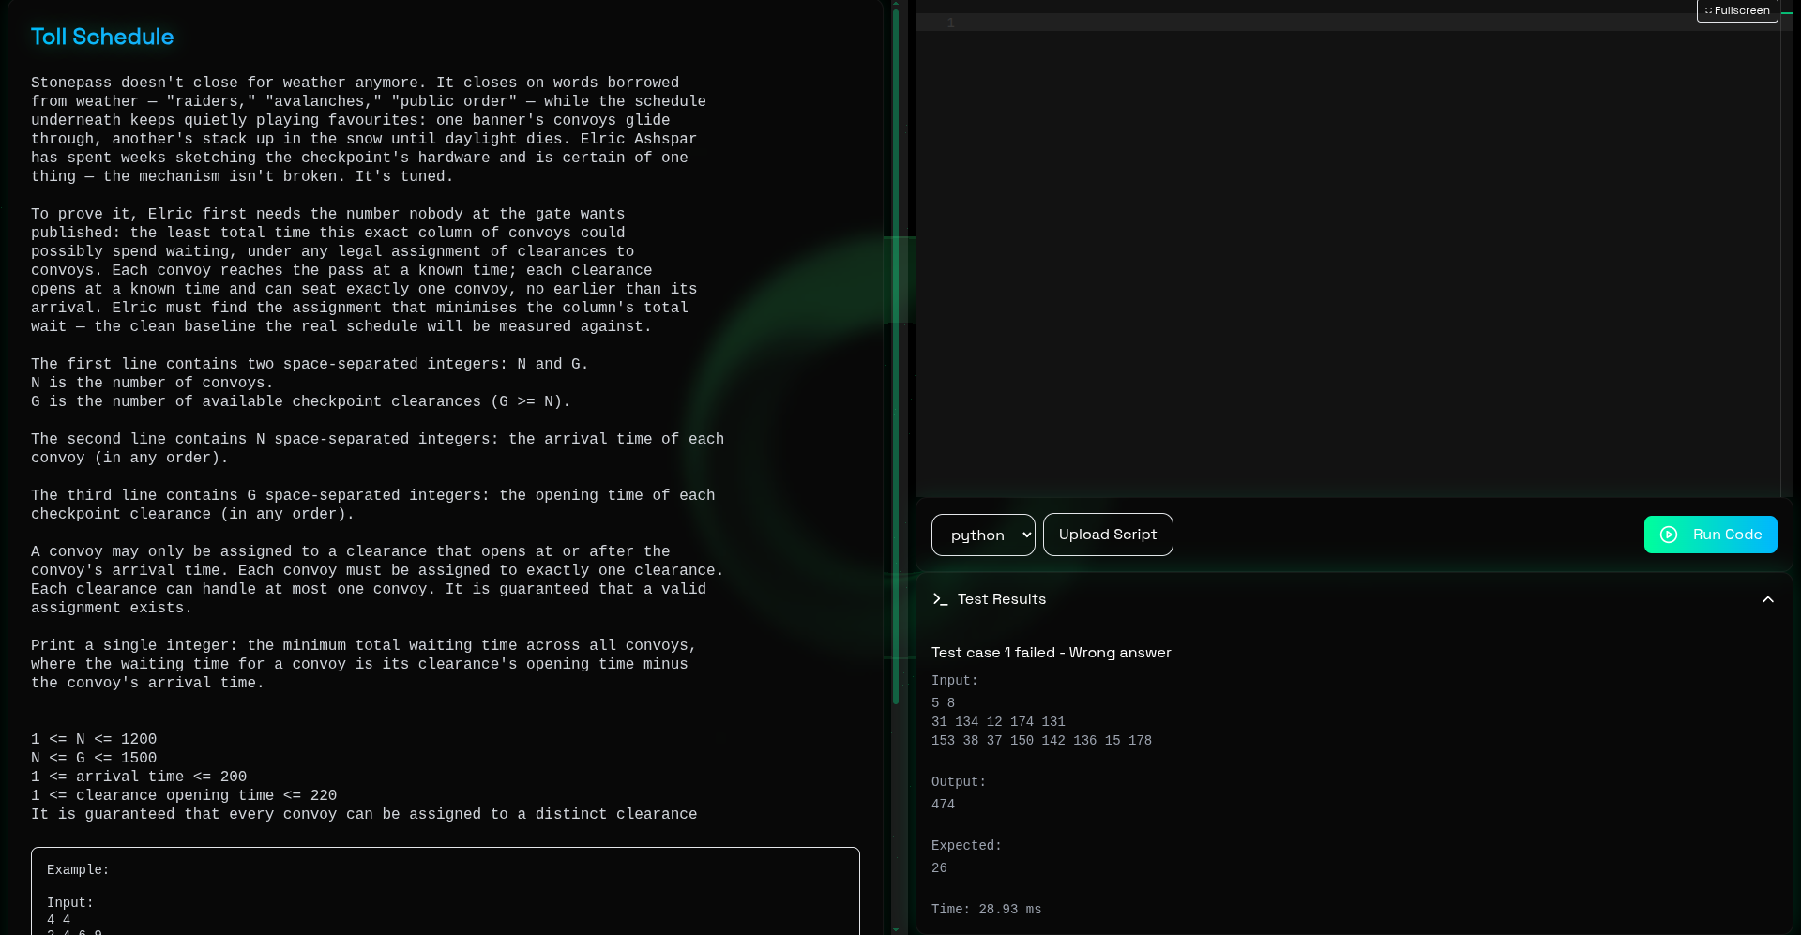This screenshot has height=935, width=1801.
Task: Click the constraint '1 <= N <= 1200'
Action: (94, 739)
